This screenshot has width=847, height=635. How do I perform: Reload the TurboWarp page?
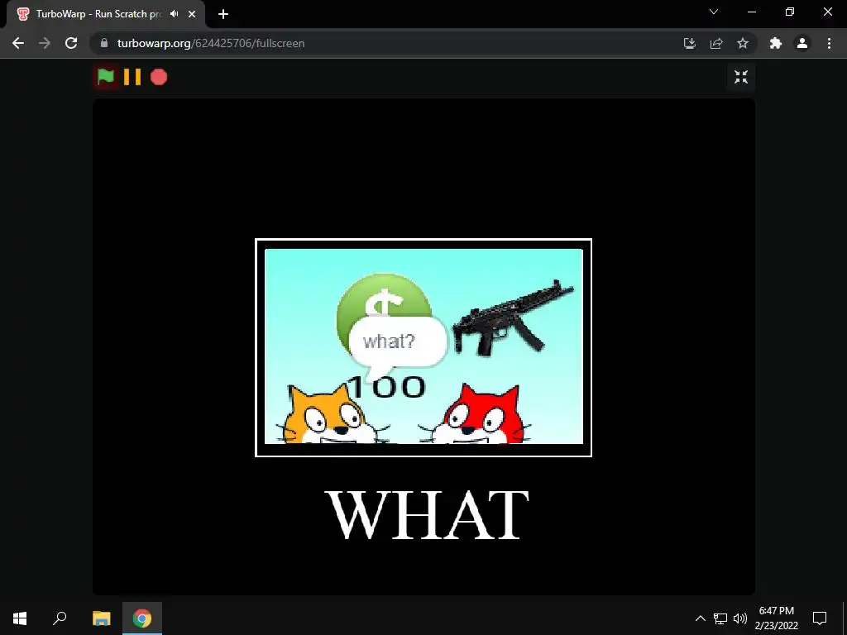[x=71, y=43]
